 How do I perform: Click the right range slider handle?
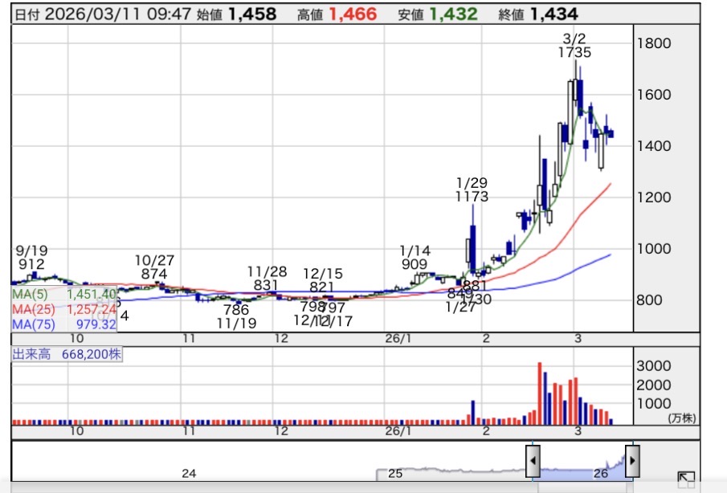click(x=633, y=461)
